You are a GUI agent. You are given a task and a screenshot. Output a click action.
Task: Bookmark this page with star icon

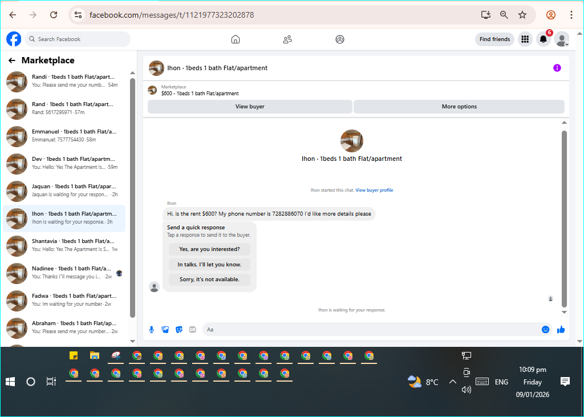[522, 15]
